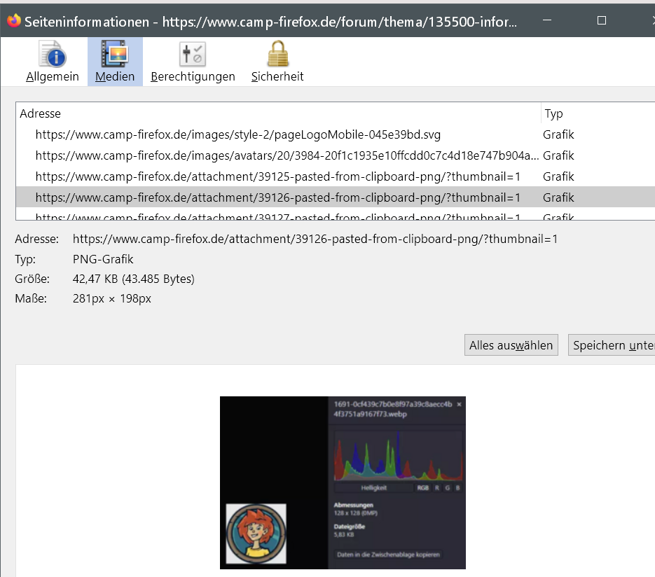The height and width of the screenshot is (577, 655).
Task: Select the attachment 39125 thumbnail row
Action: click(277, 176)
